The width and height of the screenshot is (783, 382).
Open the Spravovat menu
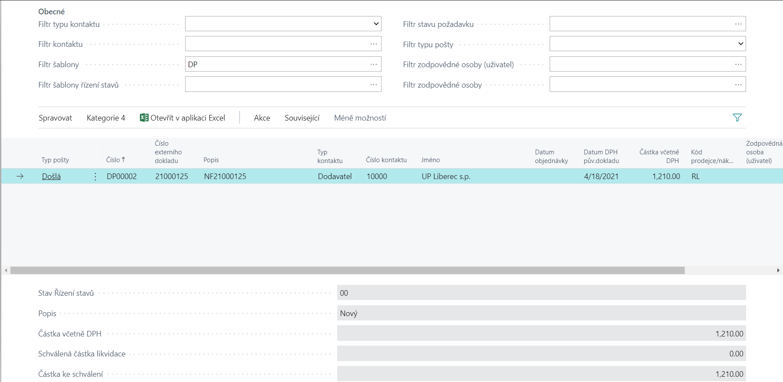[55, 118]
